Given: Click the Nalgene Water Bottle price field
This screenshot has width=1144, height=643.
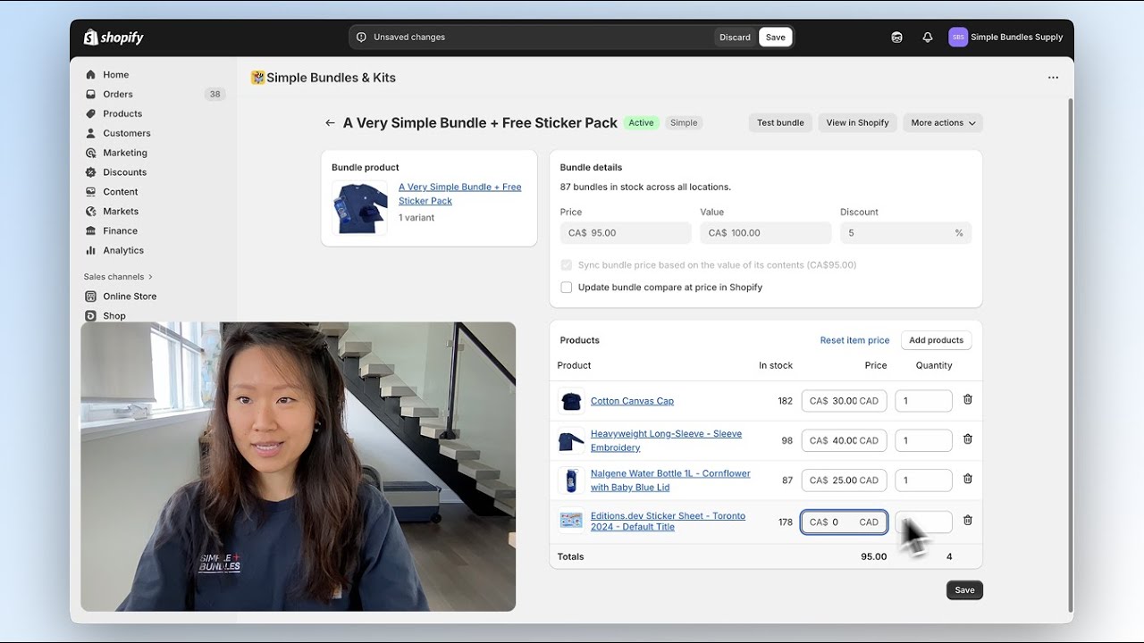Looking at the screenshot, I should tap(844, 480).
